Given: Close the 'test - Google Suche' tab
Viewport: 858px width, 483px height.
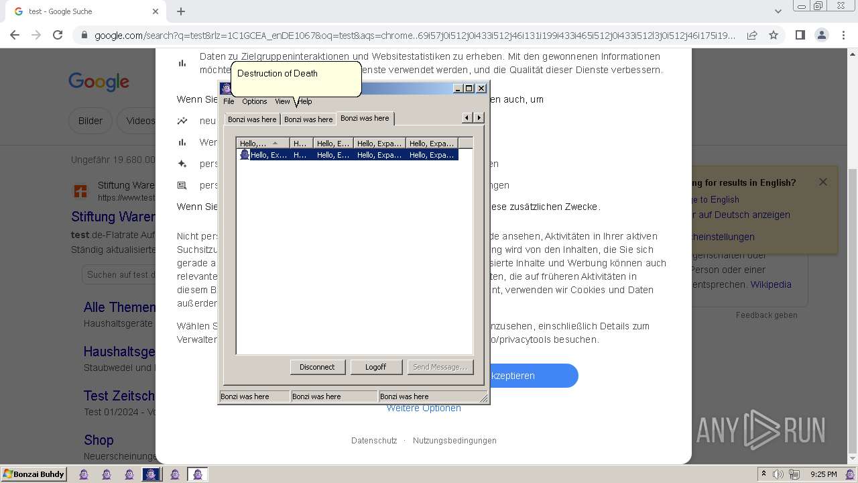Looking at the screenshot, I should pos(156,11).
